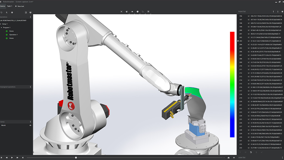
Task: Click the pencil edit icon below point list
Action: [262, 152]
